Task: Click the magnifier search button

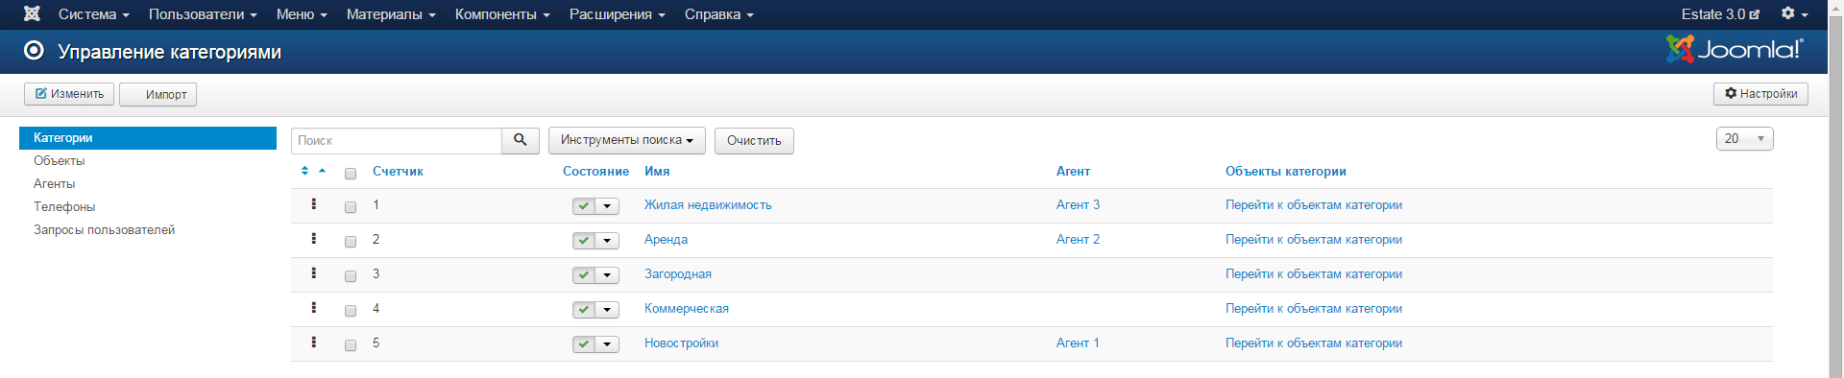Action: click(520, 140)
